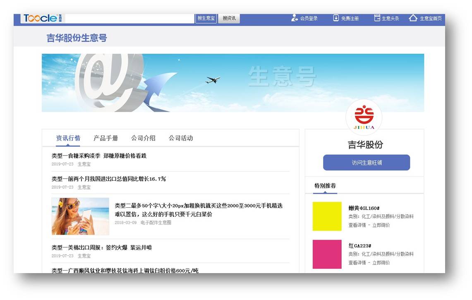Open product title 红GA223#

(x=360, y=246)
